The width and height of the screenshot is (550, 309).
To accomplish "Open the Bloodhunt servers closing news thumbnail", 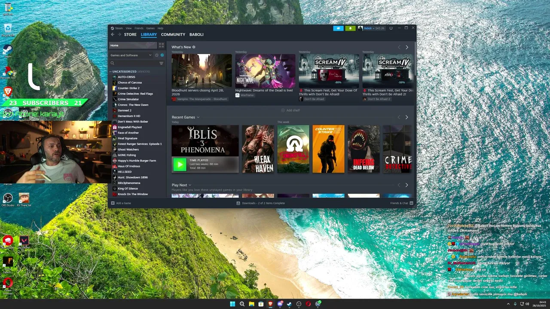I will tap(202, 71).
